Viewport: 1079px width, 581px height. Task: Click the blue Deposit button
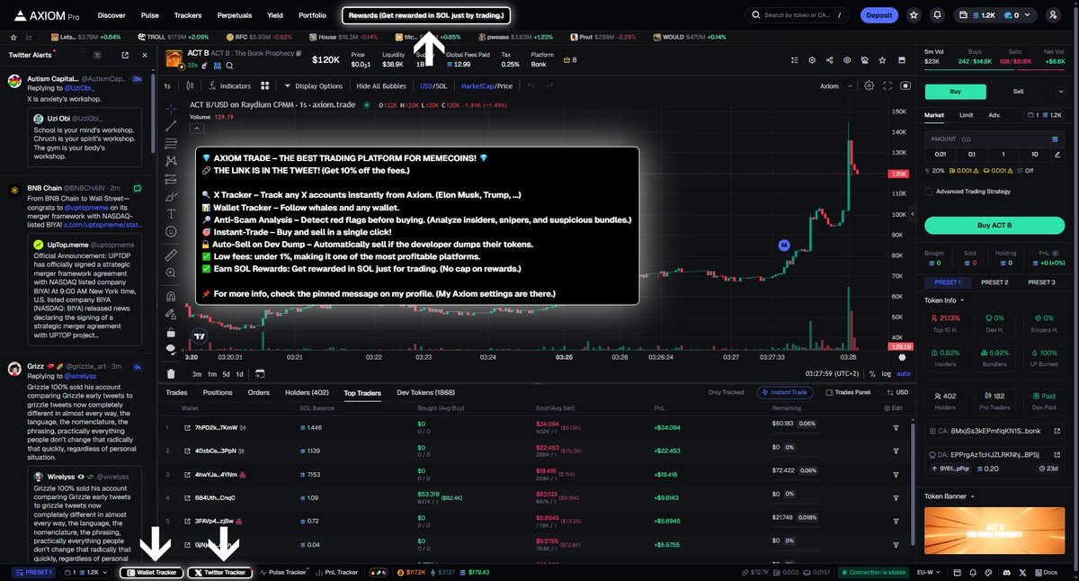click(878, 15)
